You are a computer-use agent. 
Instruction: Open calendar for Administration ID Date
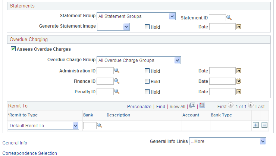click(x=239, y=71)
